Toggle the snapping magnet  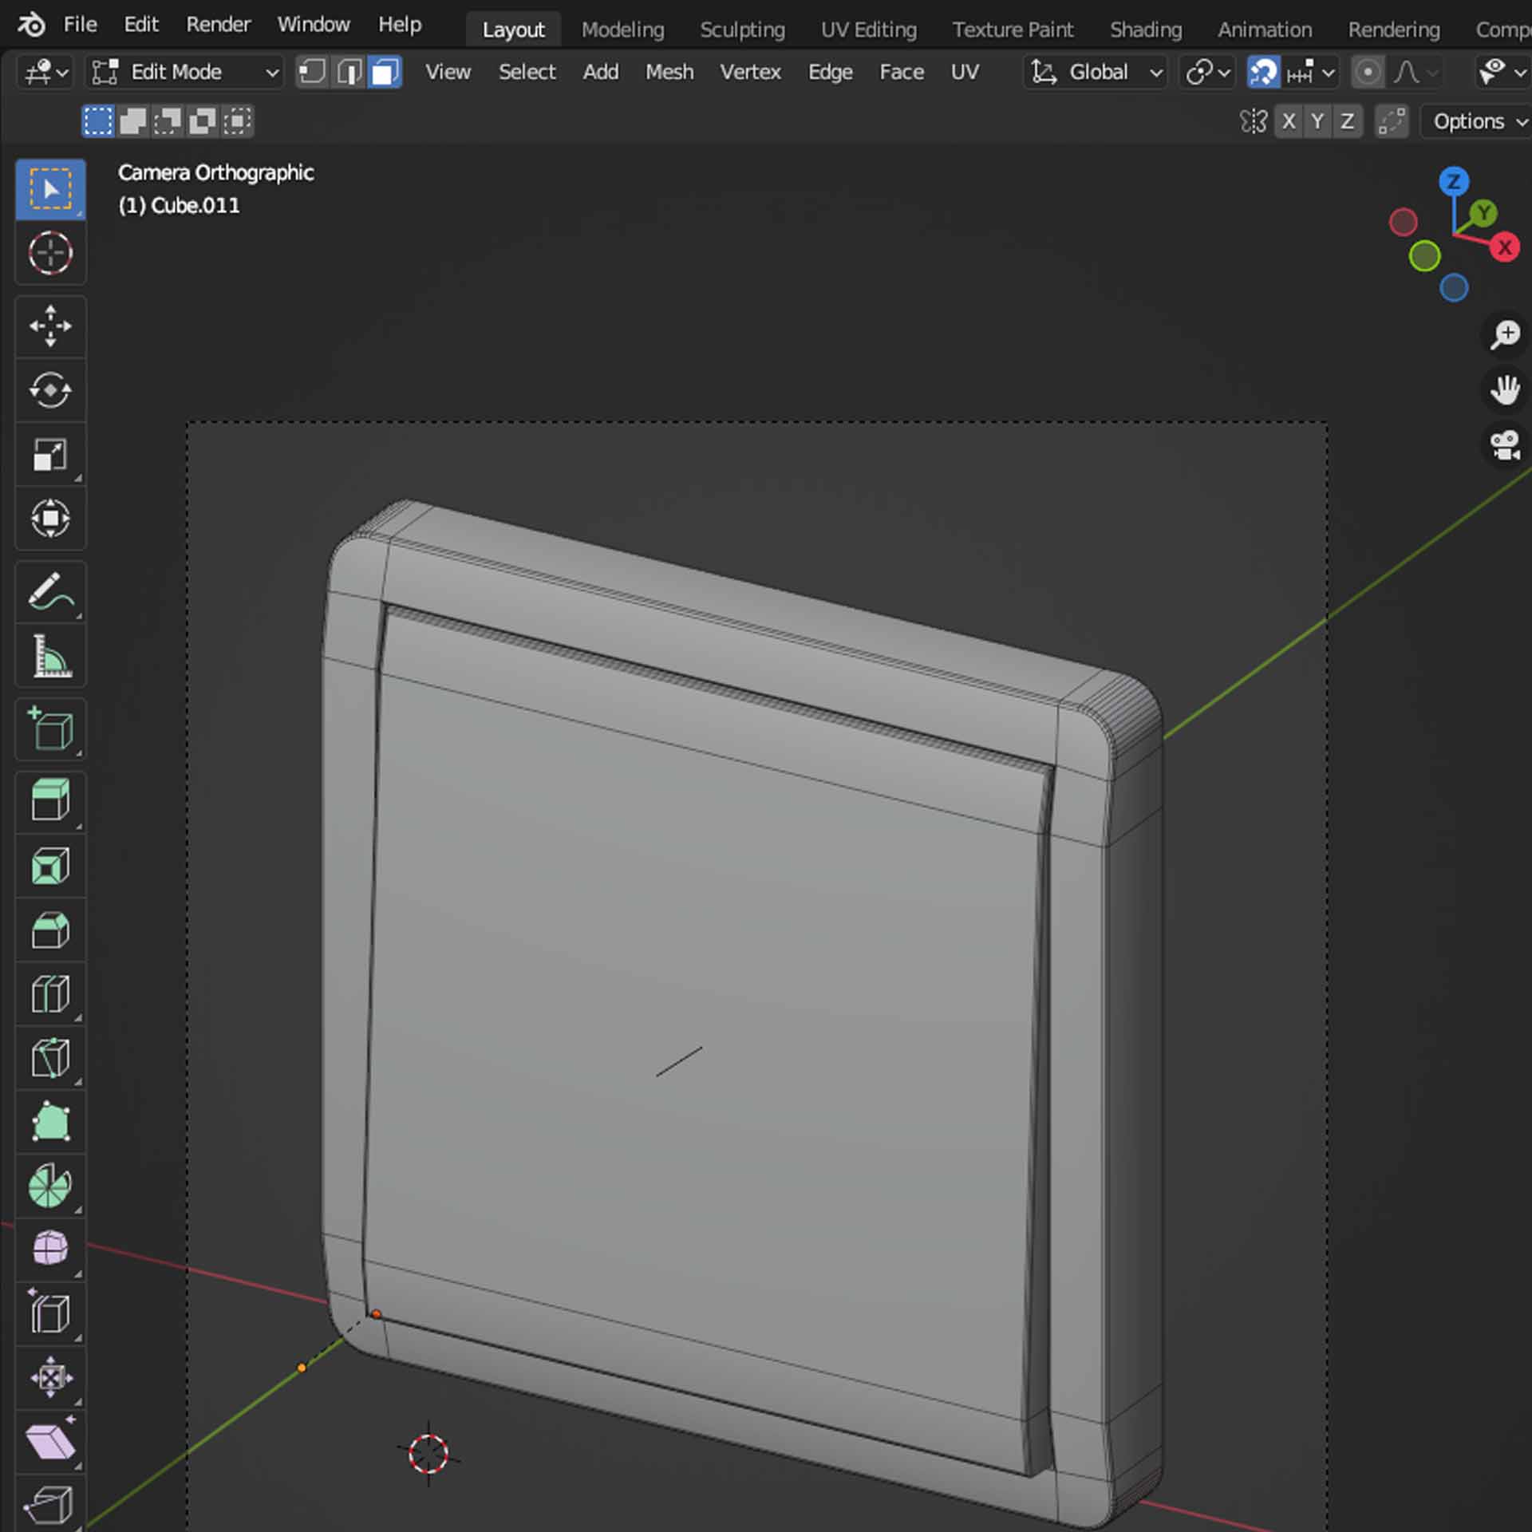pos(1263,73)
